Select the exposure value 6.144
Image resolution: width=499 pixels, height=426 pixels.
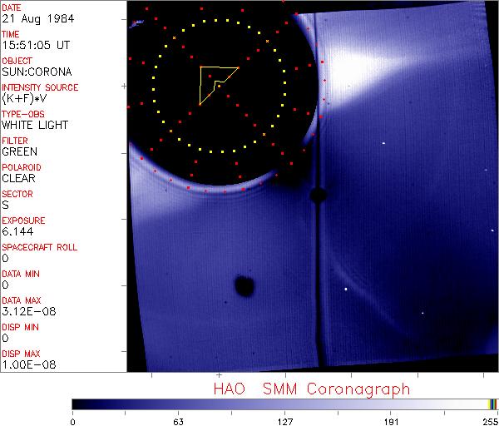tap(17, 231)
